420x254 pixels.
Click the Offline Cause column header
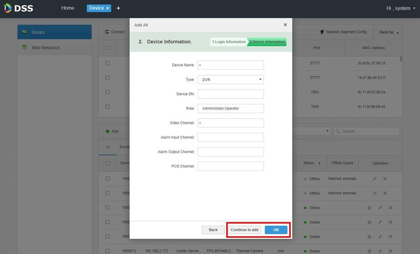point(342,163)
